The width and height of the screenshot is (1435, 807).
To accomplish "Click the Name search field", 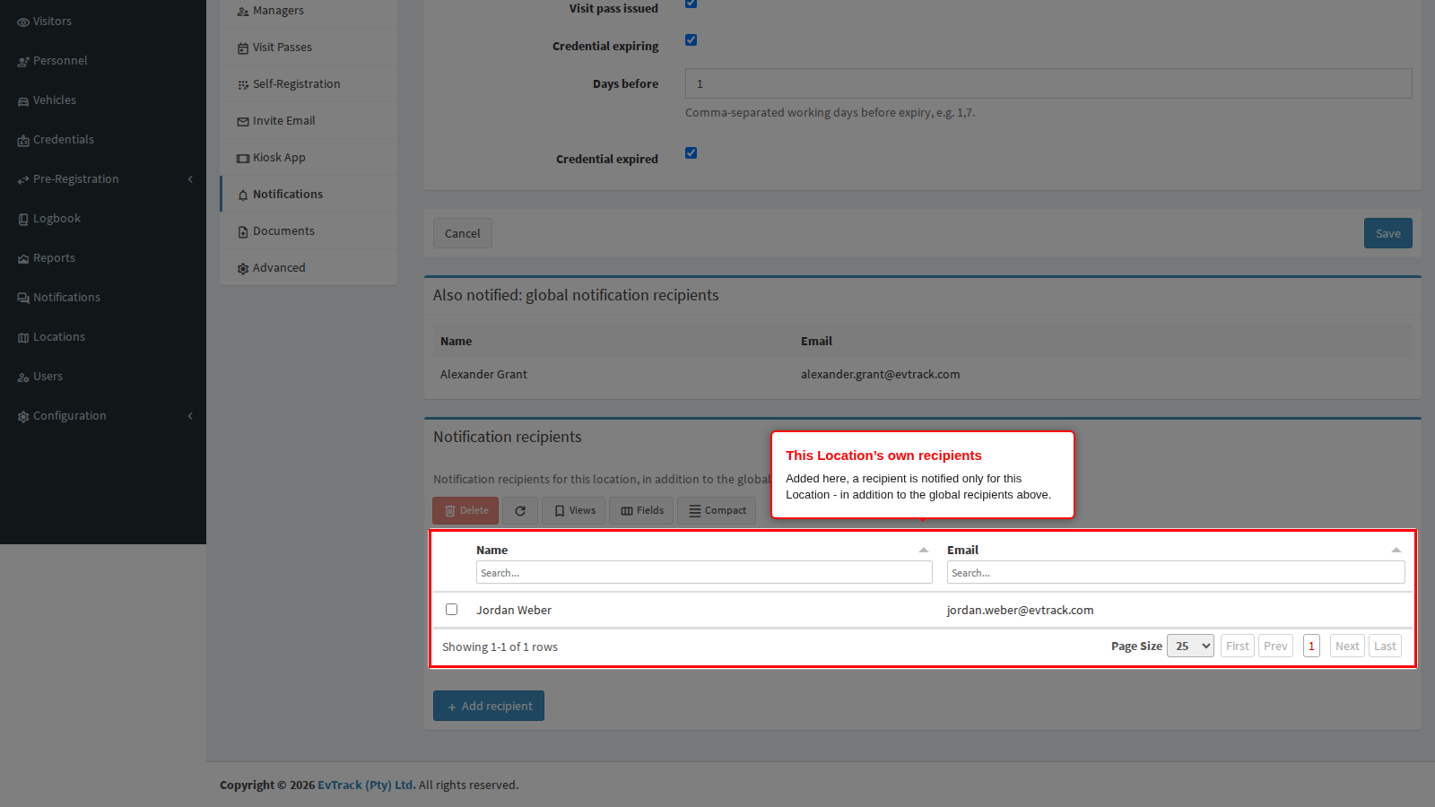I will tap(704, 573).
